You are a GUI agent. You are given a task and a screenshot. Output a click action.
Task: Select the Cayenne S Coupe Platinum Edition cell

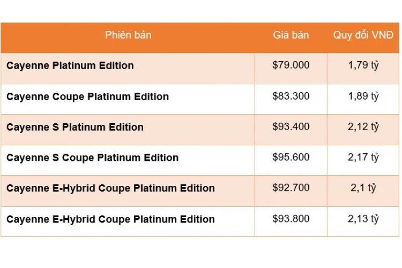point(92,158)
